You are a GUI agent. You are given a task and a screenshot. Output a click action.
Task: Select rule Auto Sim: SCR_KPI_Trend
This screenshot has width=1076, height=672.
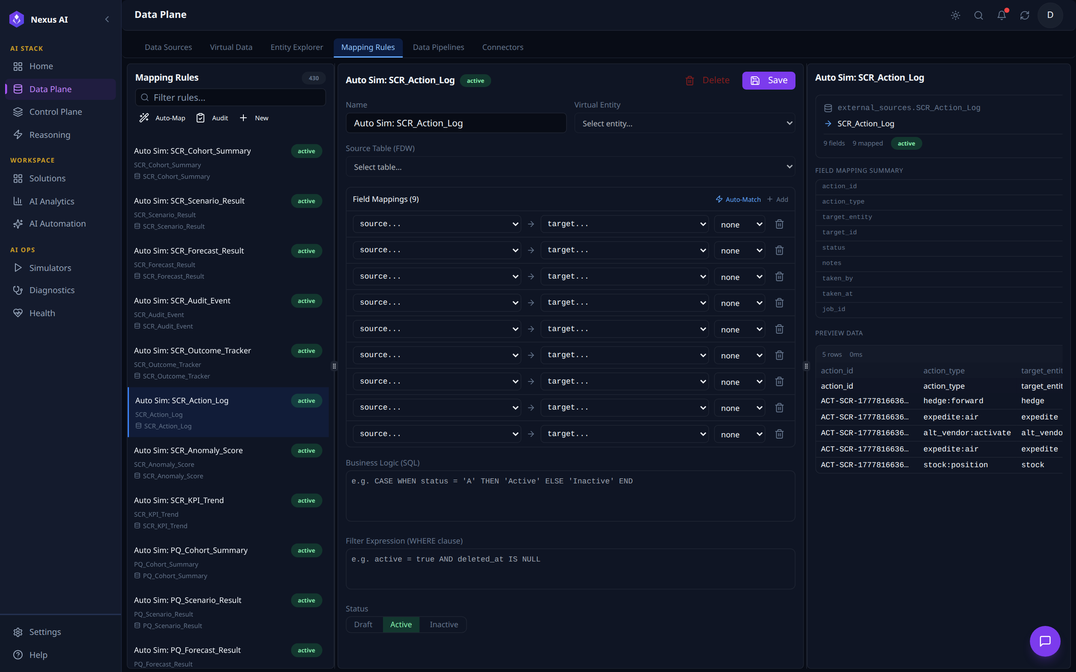pos(228,512)
